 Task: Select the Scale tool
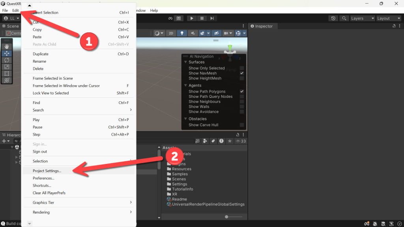(x=7, y=67)
